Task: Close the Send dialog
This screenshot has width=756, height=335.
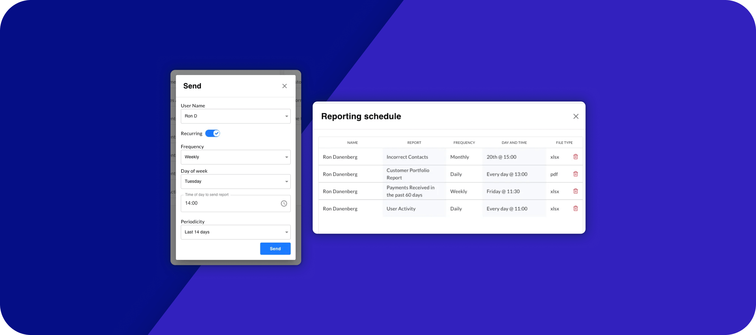Action: (x=284, y=86)
